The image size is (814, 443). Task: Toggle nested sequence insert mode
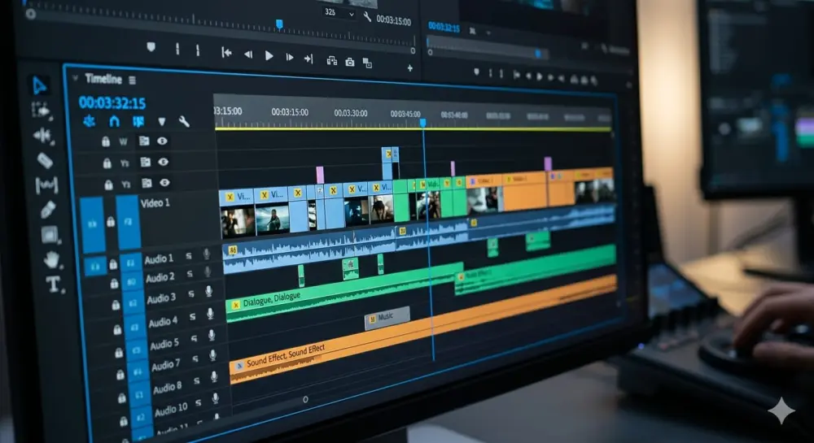[x=90, y=121]
